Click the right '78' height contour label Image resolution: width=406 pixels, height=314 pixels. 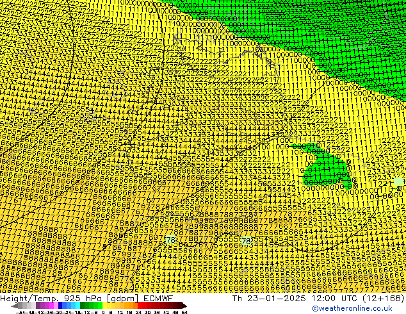coord(246,241)
